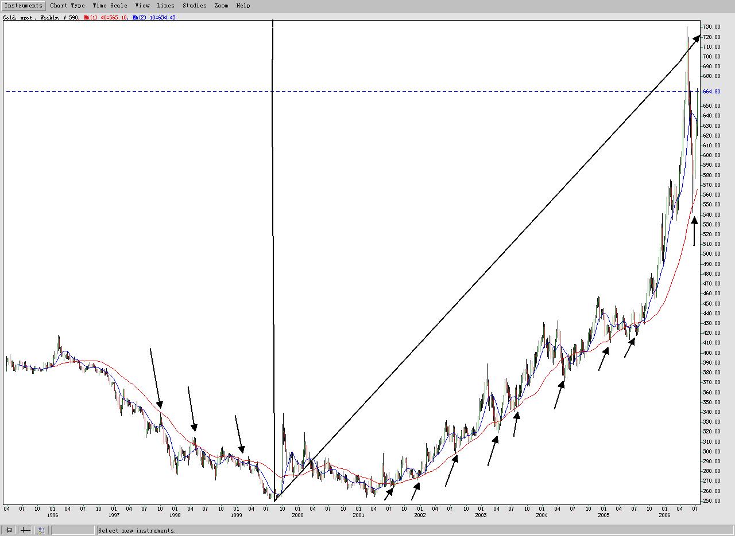735x536 pixels.
Task: Open the Lines menu
Action: coord(166,6)
